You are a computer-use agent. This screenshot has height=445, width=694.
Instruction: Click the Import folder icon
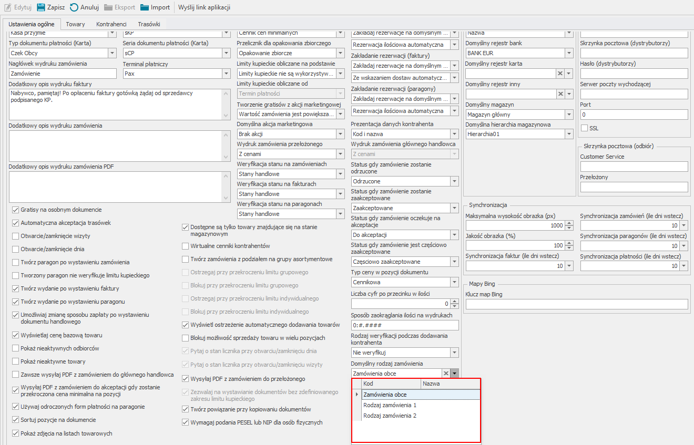coord(144,7)
